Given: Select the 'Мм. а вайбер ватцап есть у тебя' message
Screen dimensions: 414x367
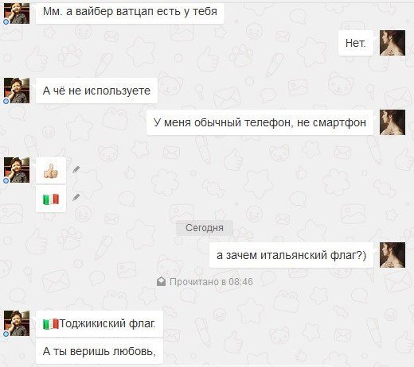Looking at the screenshot, I should [x=130, y=12].
